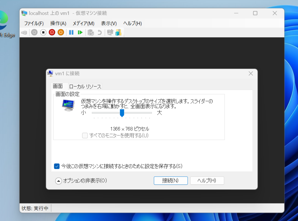Collapse options via オプションの非表示(O)
Viewport: 298px width, 221px height.
pyautogui.click(x=81, y=181)
